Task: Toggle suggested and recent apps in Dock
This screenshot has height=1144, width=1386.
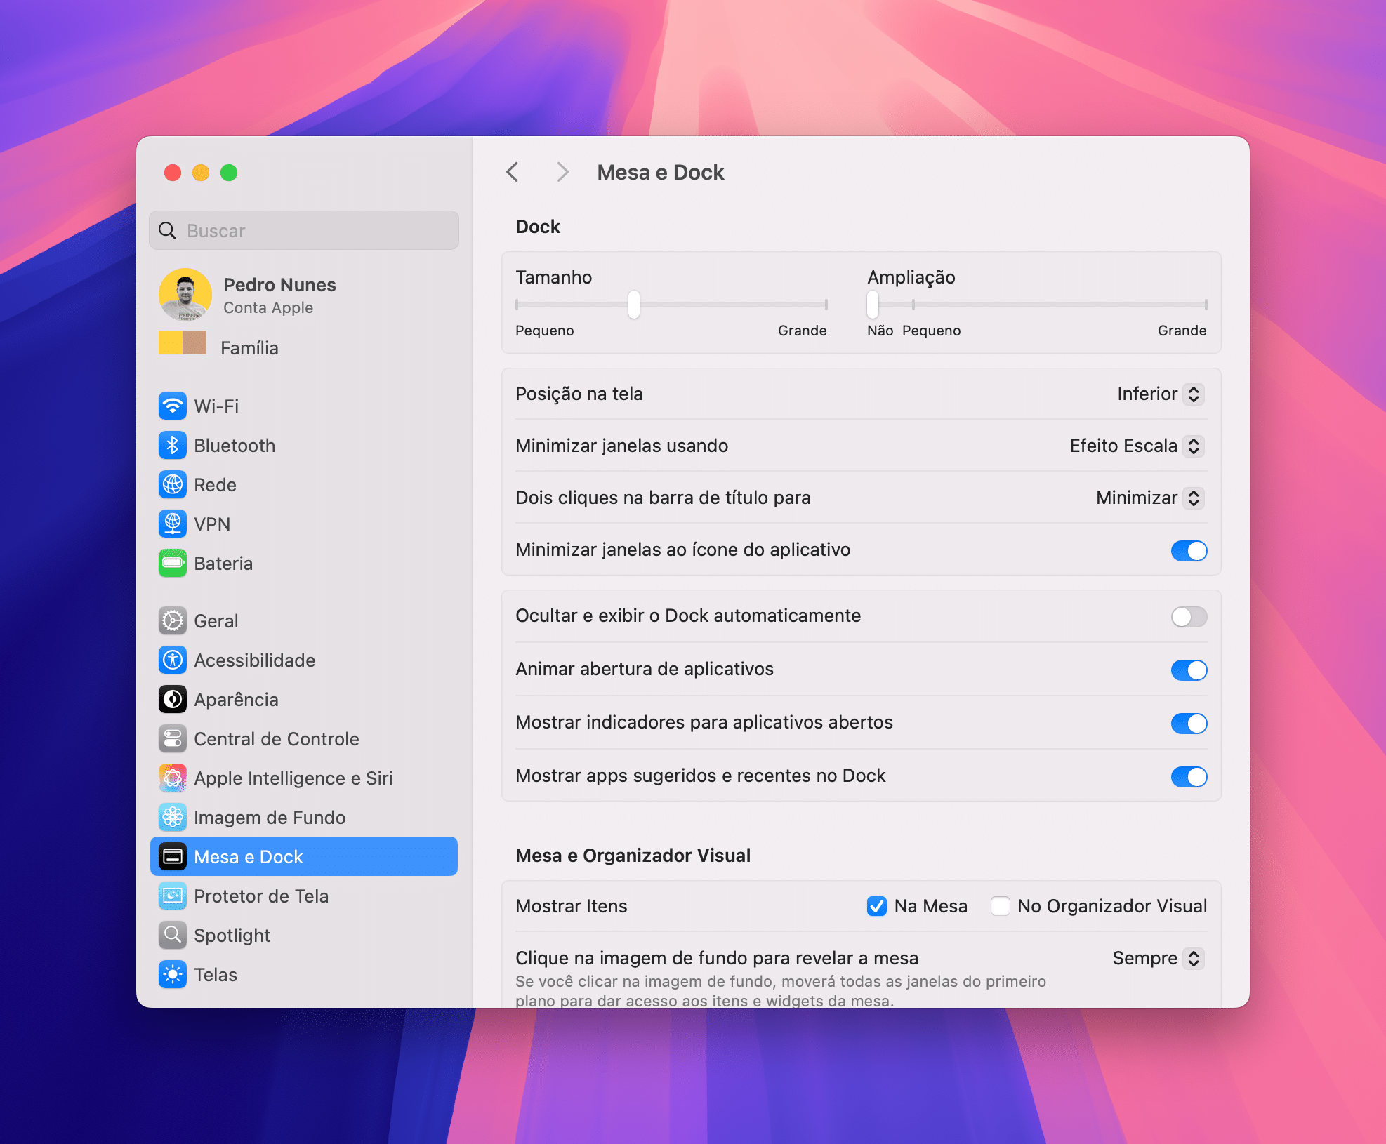Action: [x=1189, y=776]
